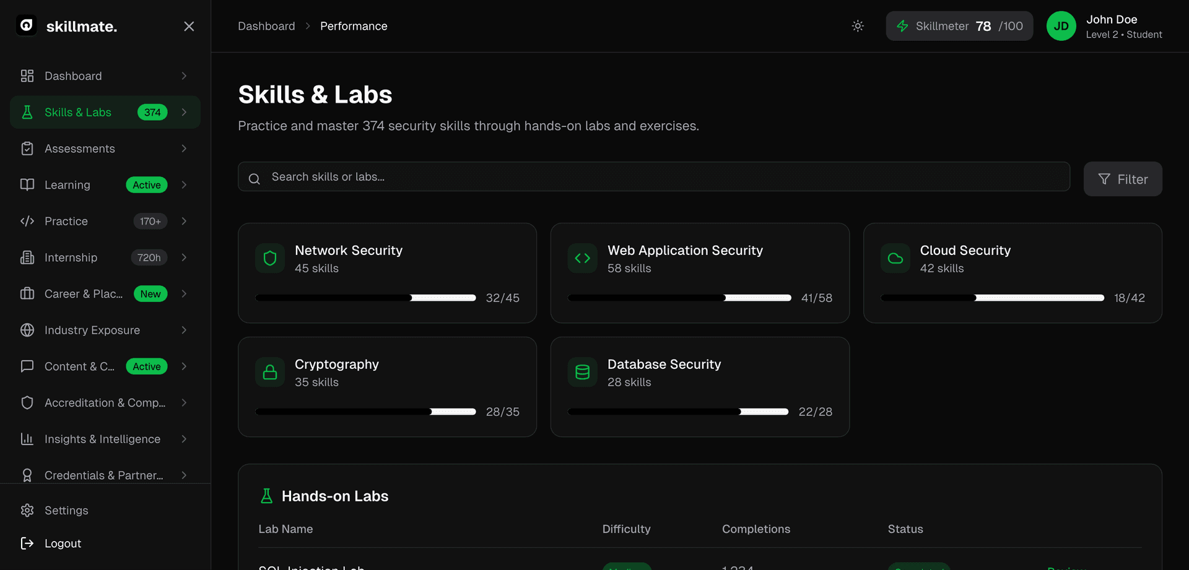Open John Doe profile avatar
This screenshot has height=570, width=1189.
point(1061,26)
